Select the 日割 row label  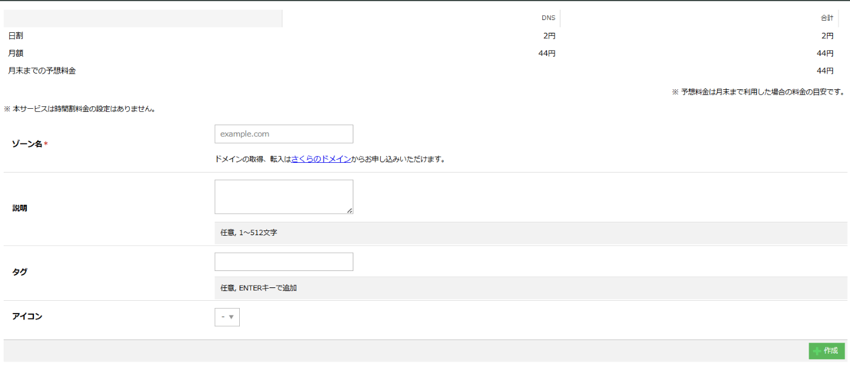point(16,36)
